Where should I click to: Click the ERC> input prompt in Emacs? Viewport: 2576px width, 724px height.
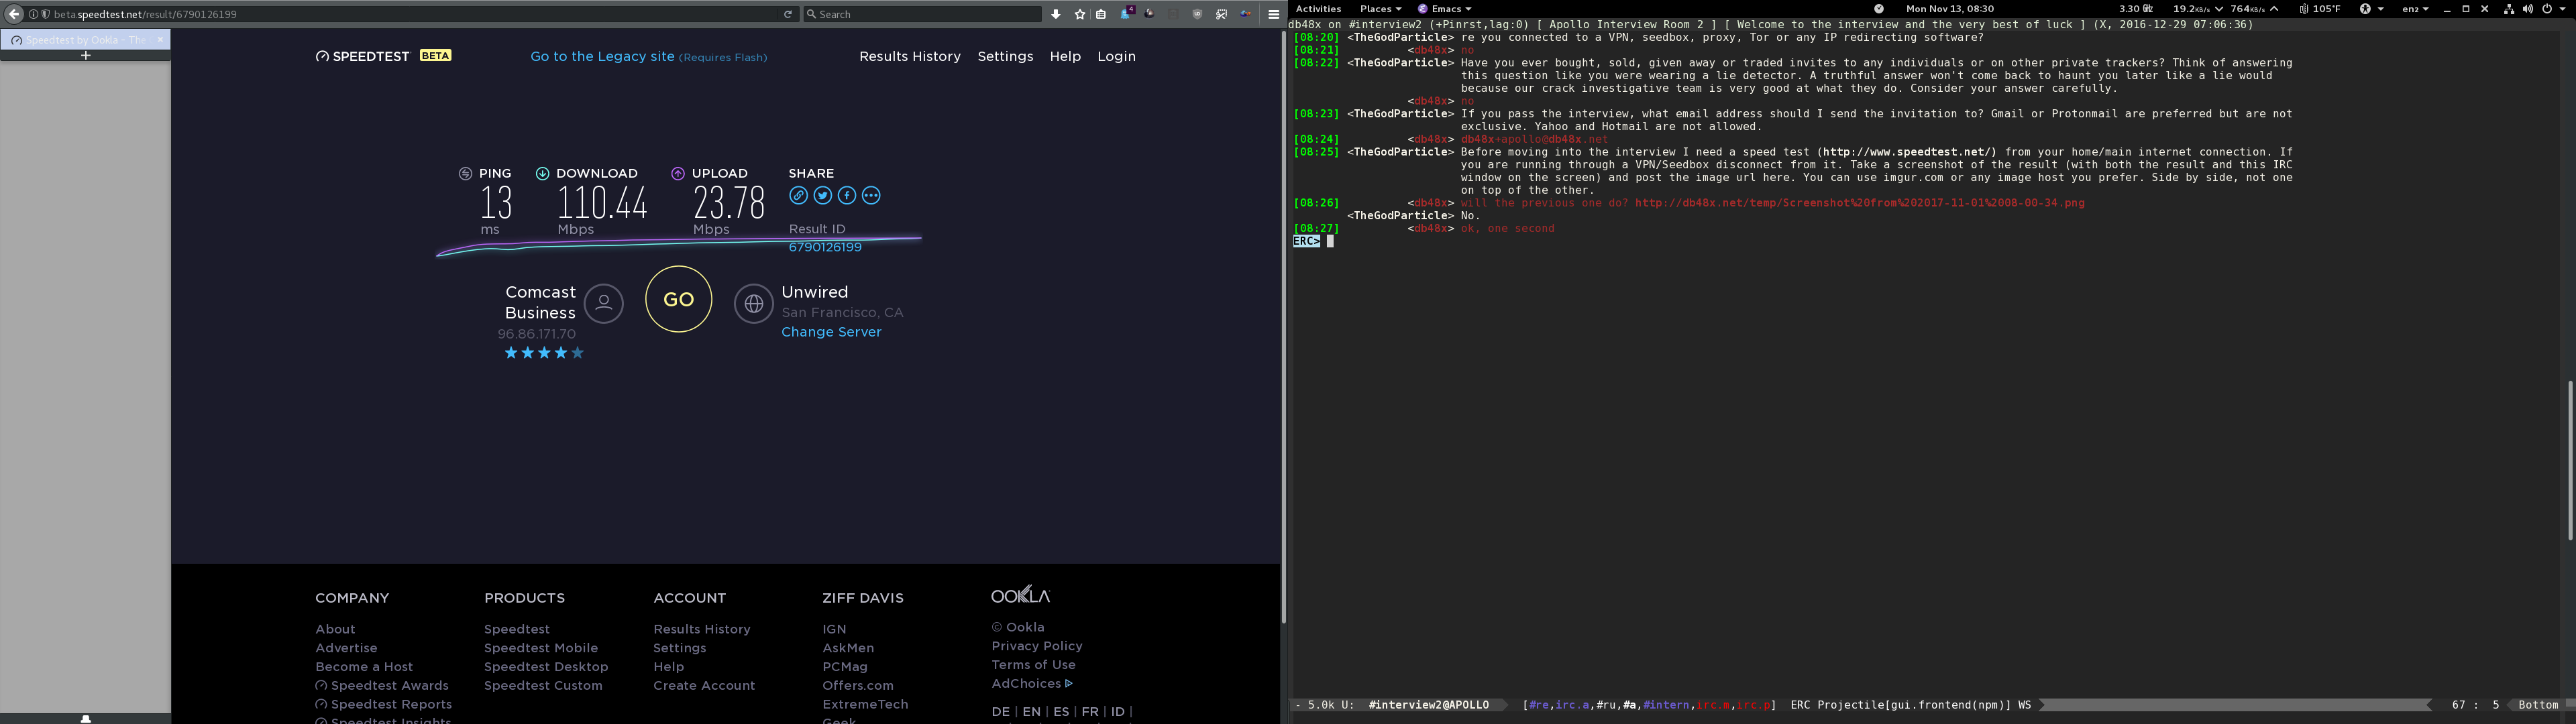pos(1306,241)
